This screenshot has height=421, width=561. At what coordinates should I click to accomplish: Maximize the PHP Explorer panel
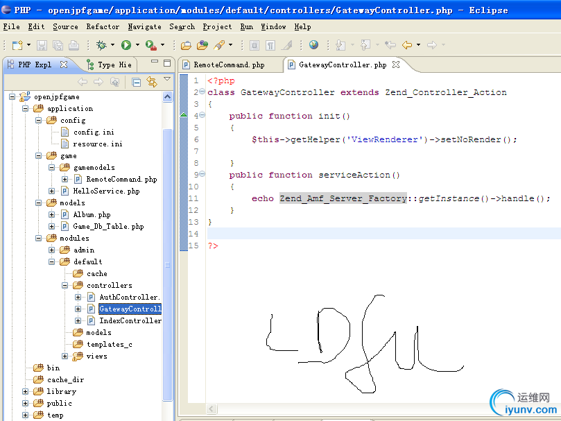click(167, 63)
